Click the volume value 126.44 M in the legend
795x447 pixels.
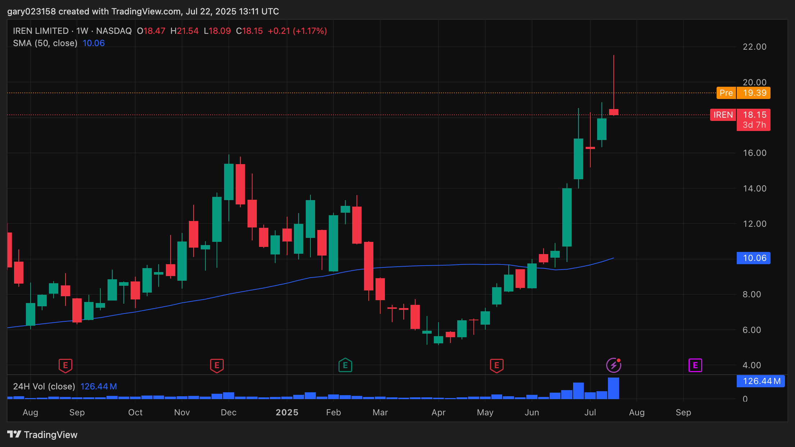point(99,387)
